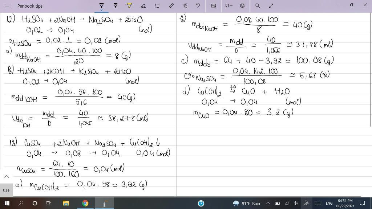Image resolution: width=372 pixels, height=209 pixels.
Task: Open Cortana from the taskbar
Action: (x=35, y=203)
